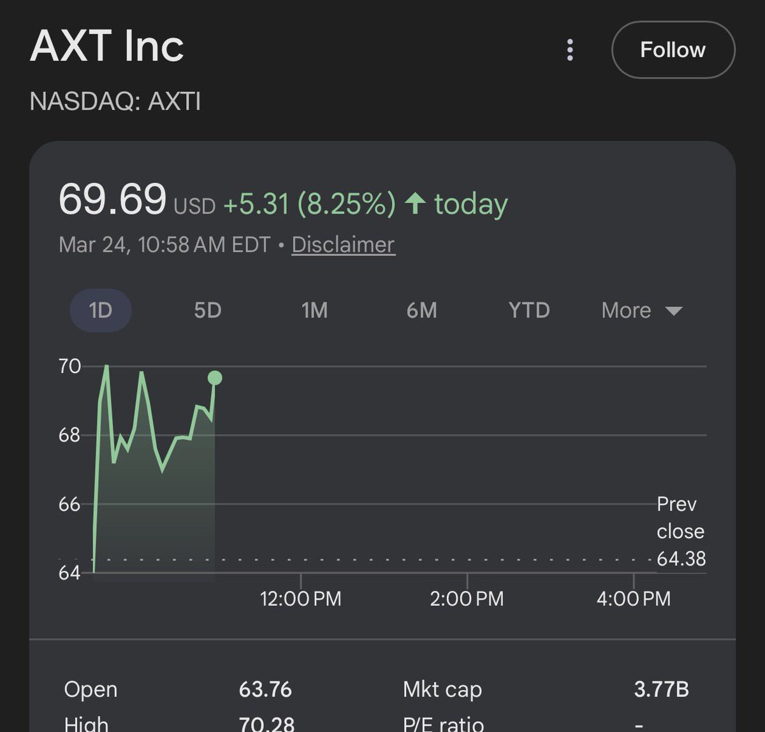Expand the More time ranges dropdown

627,311
